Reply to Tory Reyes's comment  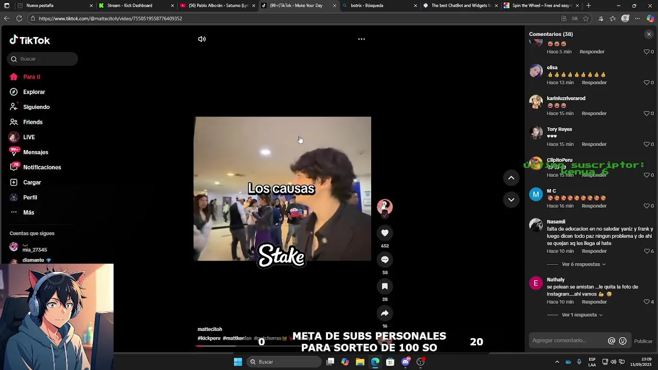tap(594, 144)
